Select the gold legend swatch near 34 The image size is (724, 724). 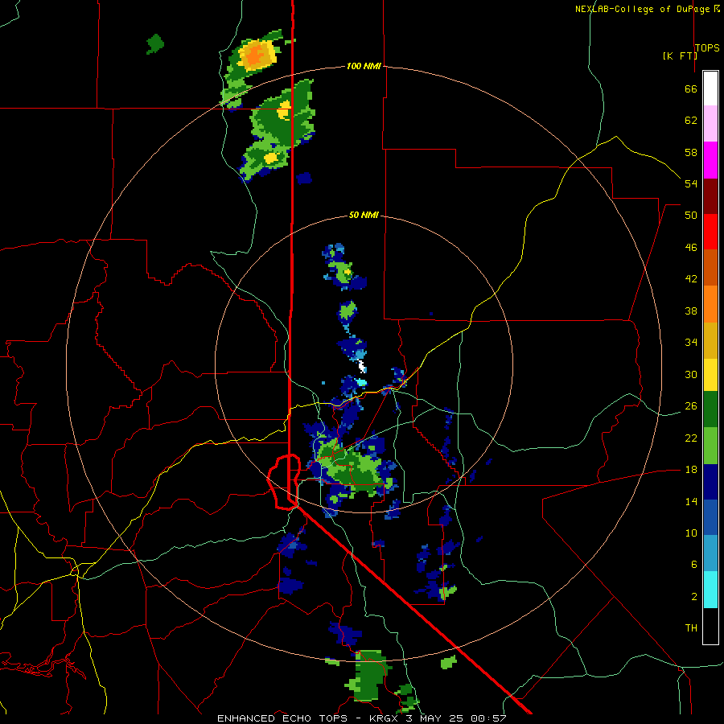710,340
